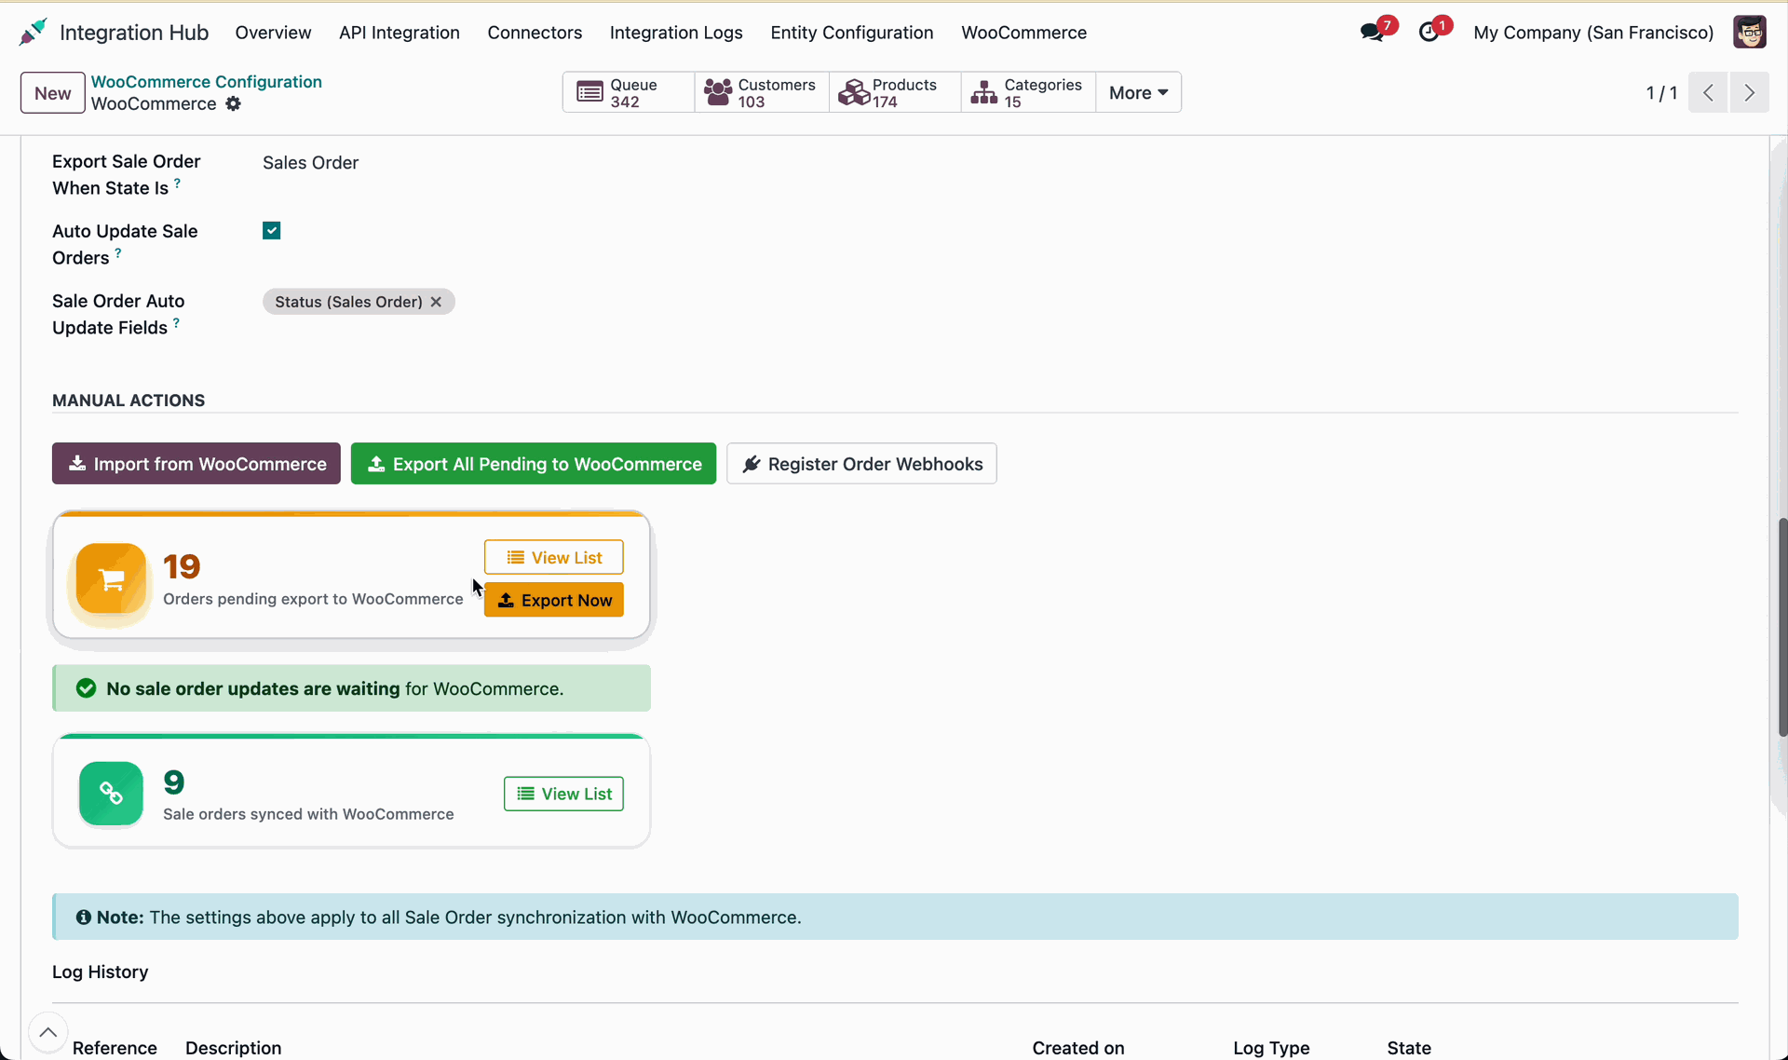Image resolution: width=1788 pixels, height=1060 pixels.
Task: Click the green link icon for synced orders
Action: (111, 794)
